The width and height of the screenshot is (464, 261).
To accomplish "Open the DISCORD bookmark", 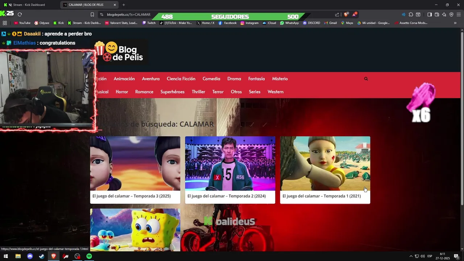I will tap(311, 23).
